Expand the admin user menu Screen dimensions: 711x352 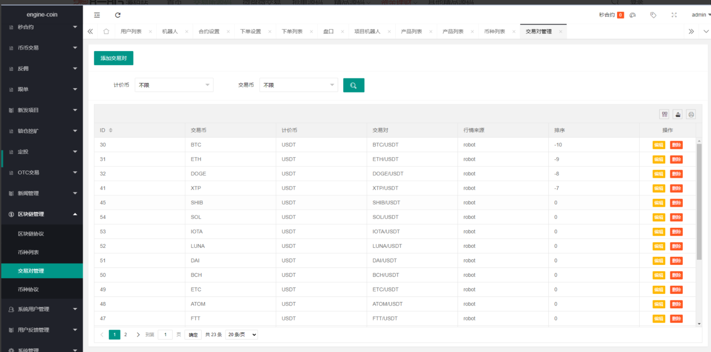[700, 15]
